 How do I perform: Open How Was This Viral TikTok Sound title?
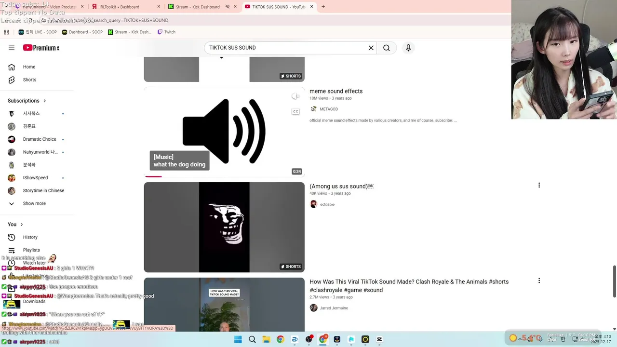pos(409,286)
